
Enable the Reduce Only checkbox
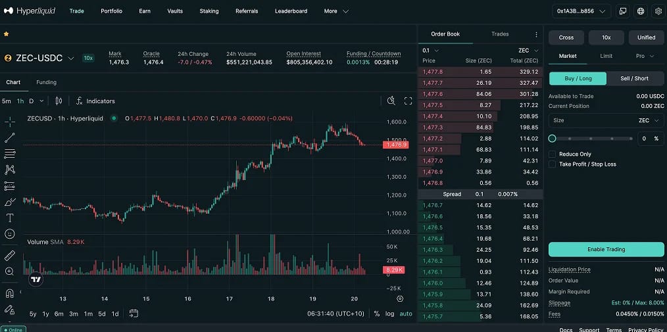pos(552,154)
